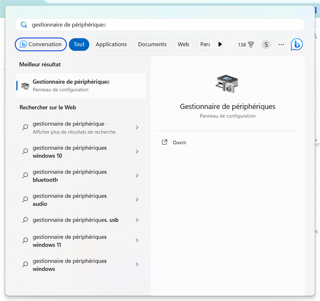Click search icon beside 'audio' suggestion
320x301 pixels.
(x=25, y=199)
